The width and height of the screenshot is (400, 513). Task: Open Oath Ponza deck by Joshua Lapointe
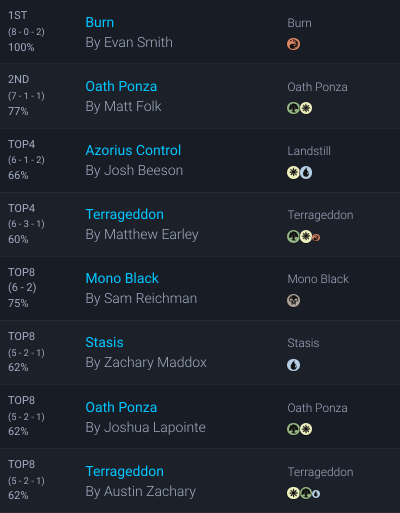pos(121,407)
